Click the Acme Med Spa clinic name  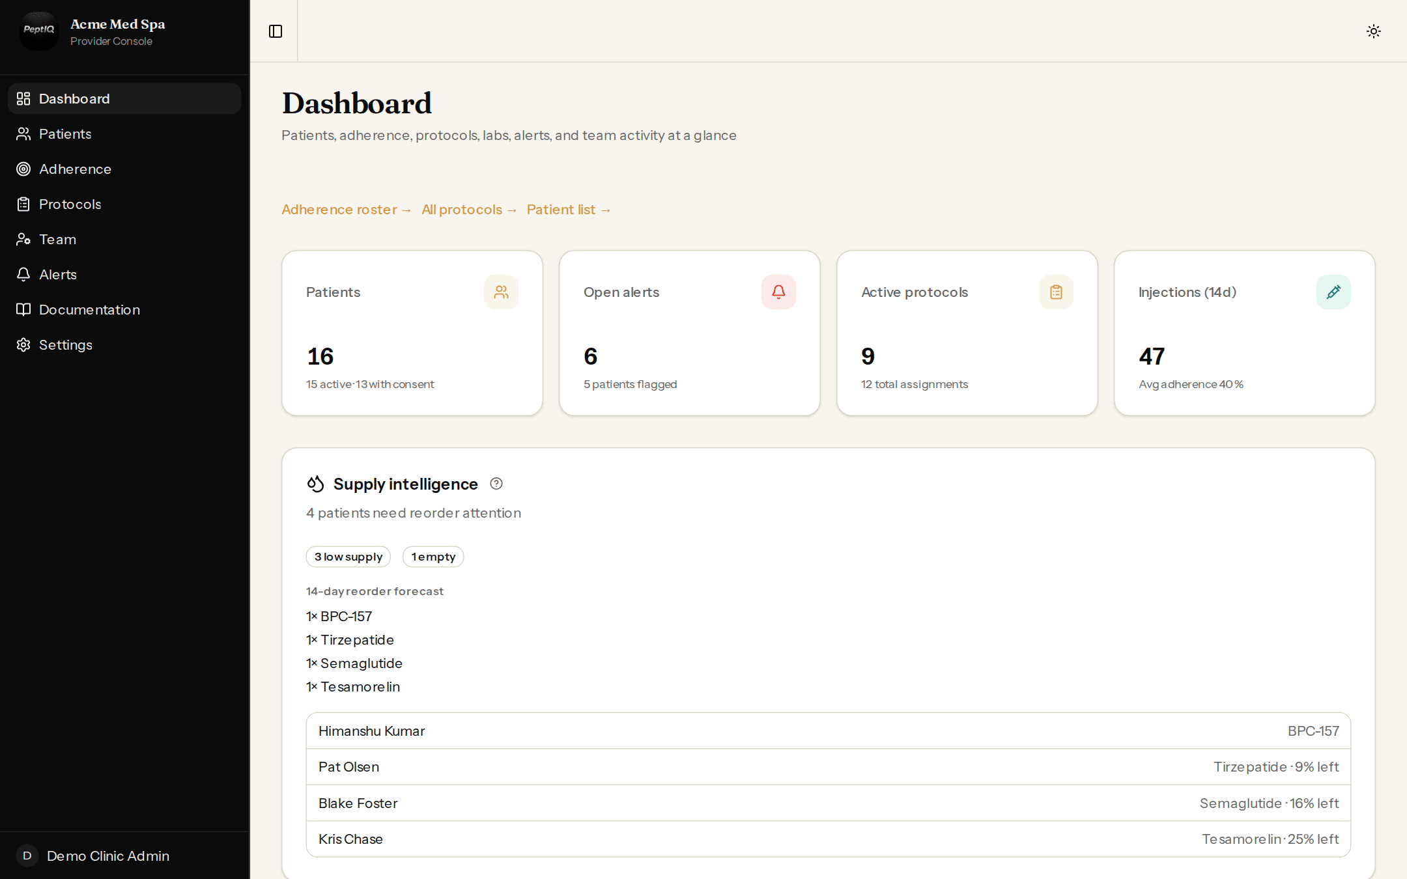118,24
